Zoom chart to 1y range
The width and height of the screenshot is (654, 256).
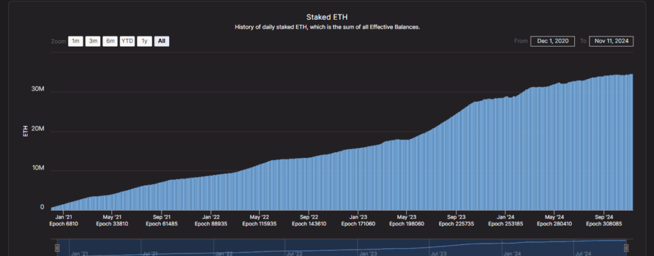point(145,41)
